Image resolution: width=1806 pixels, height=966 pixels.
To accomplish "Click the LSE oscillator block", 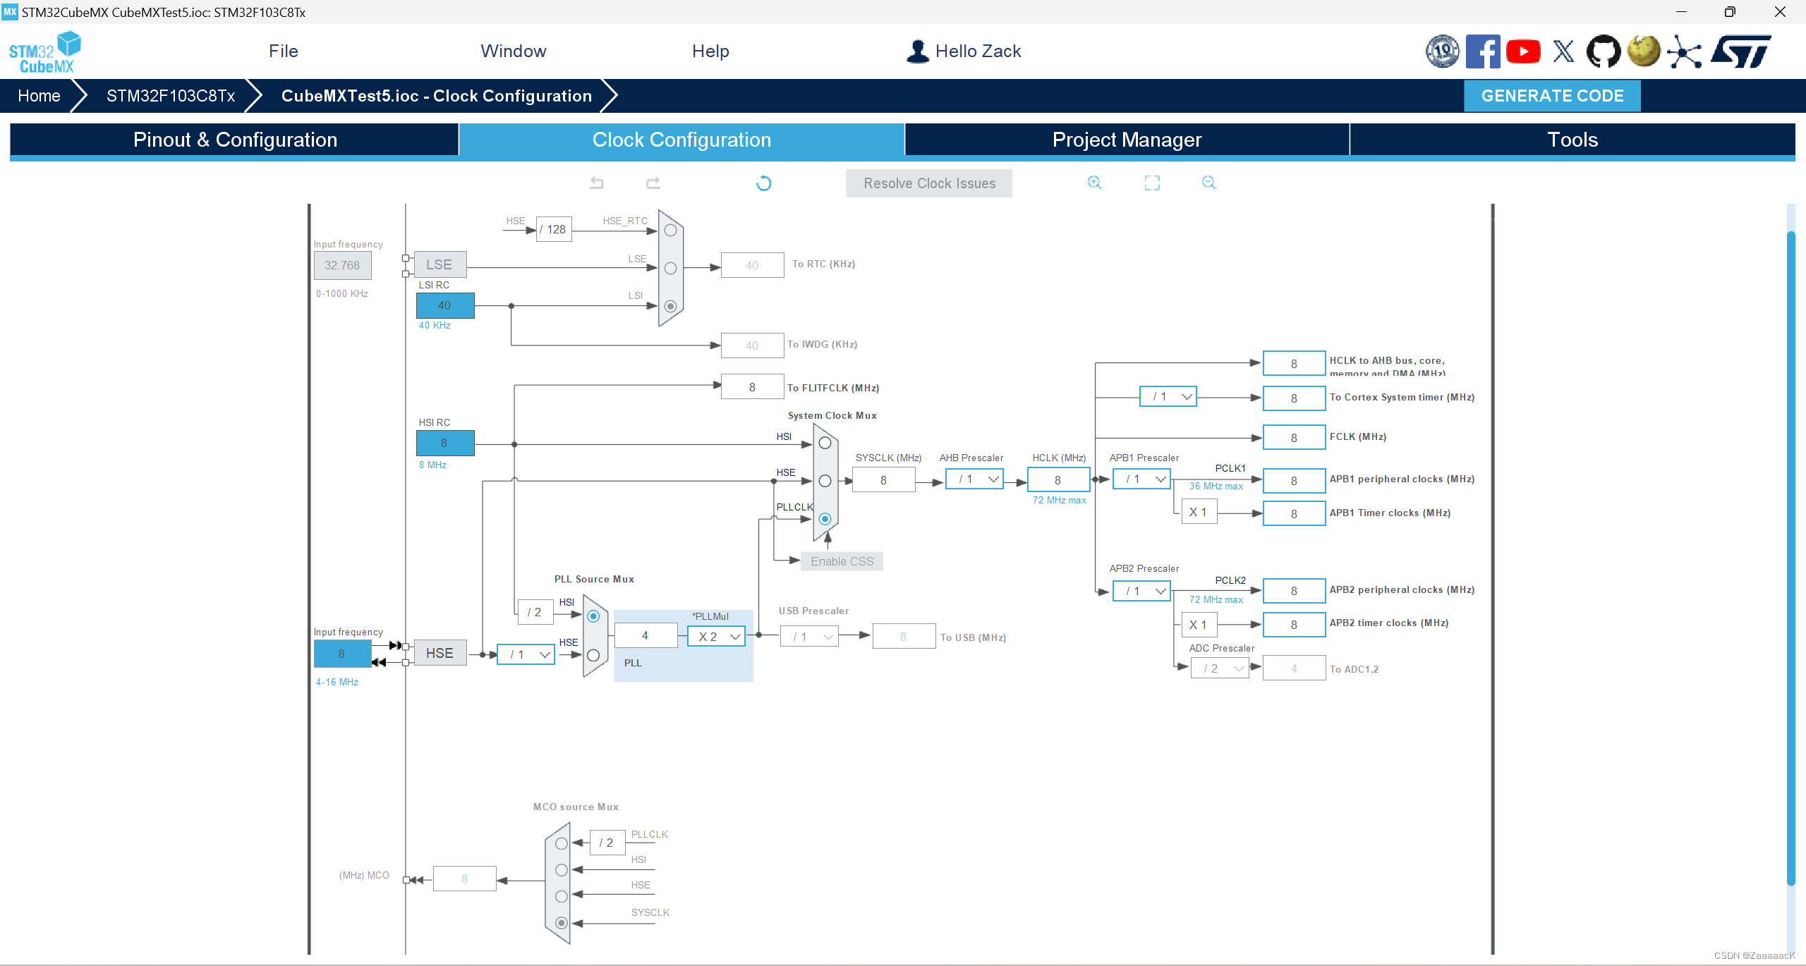I will click(x=440, y=264).
